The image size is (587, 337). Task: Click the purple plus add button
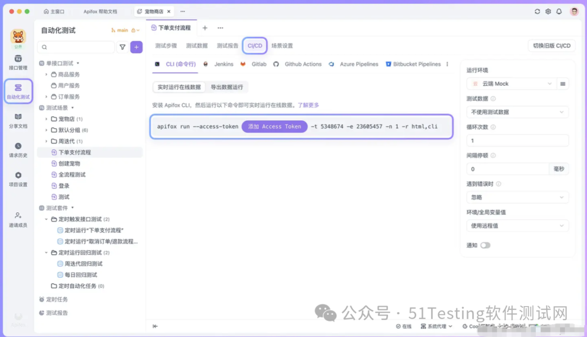click(x=136, y=47)
